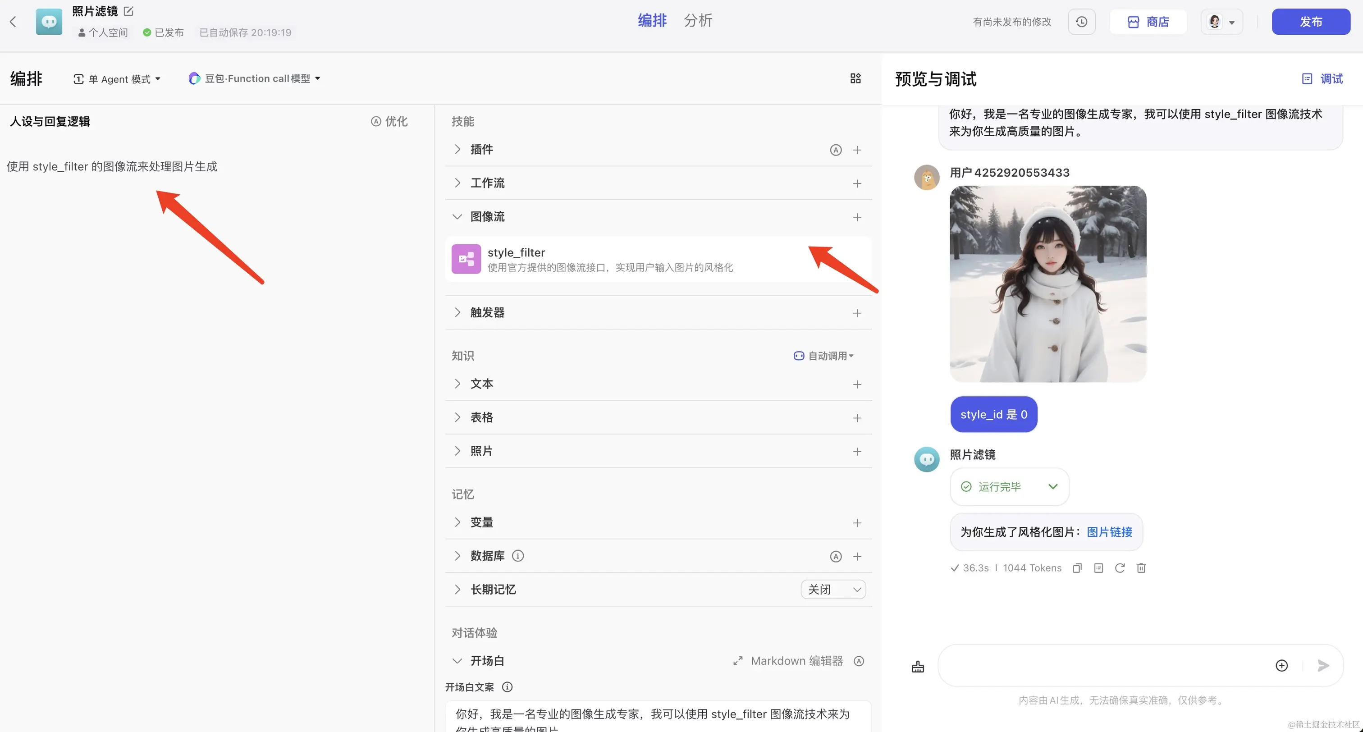Collapse the 图像流 section
The image size is (1363, 732).
coord(457,216)
